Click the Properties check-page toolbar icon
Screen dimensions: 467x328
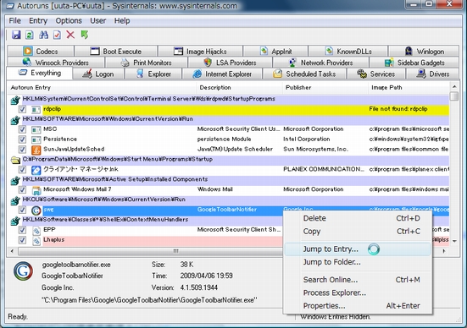click(x=57, y=35)
